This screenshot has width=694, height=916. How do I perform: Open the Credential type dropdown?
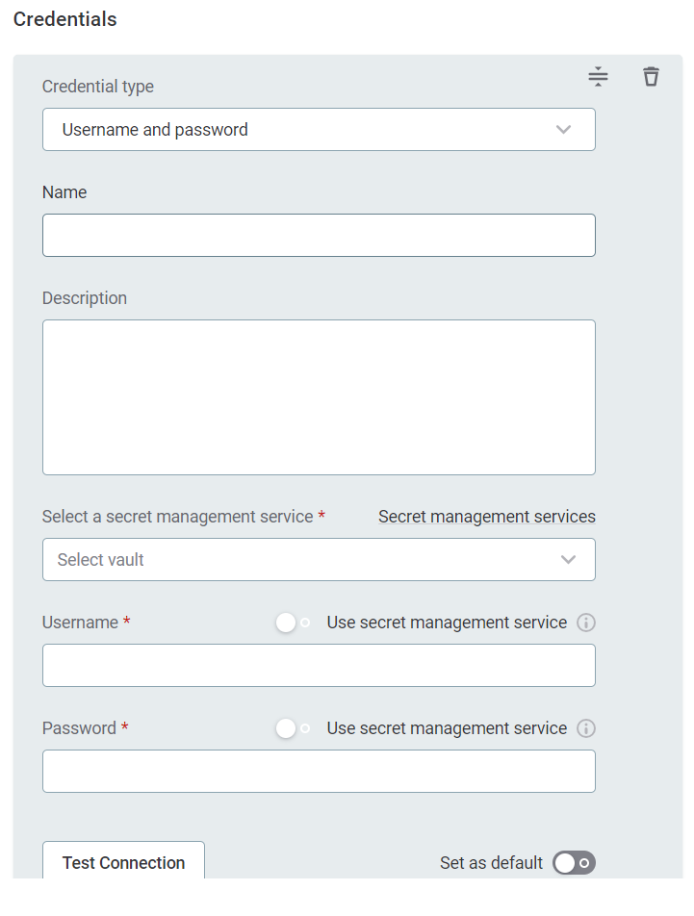(319, 129)
